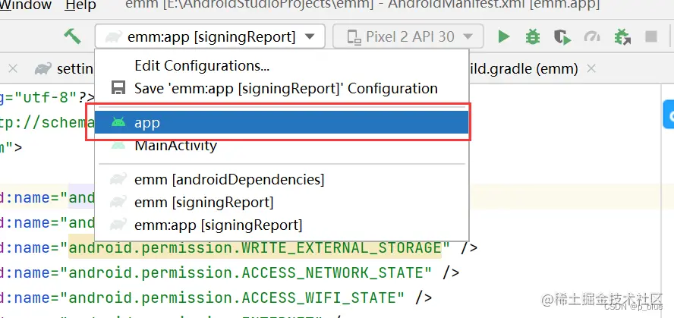Viewport: 674px width, 318px height.
Task: Select the app run configuration
Action: [282, 122]
